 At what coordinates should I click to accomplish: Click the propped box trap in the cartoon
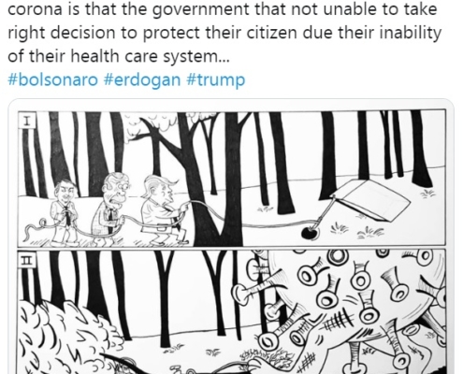(371, 200)
